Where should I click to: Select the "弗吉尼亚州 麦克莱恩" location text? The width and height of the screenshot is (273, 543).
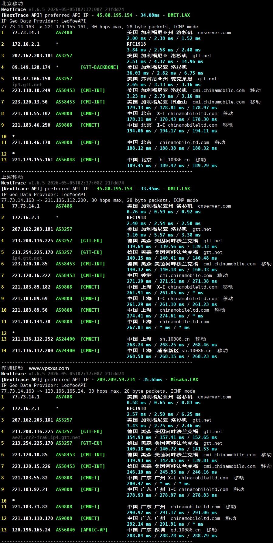tap(167, 79)
